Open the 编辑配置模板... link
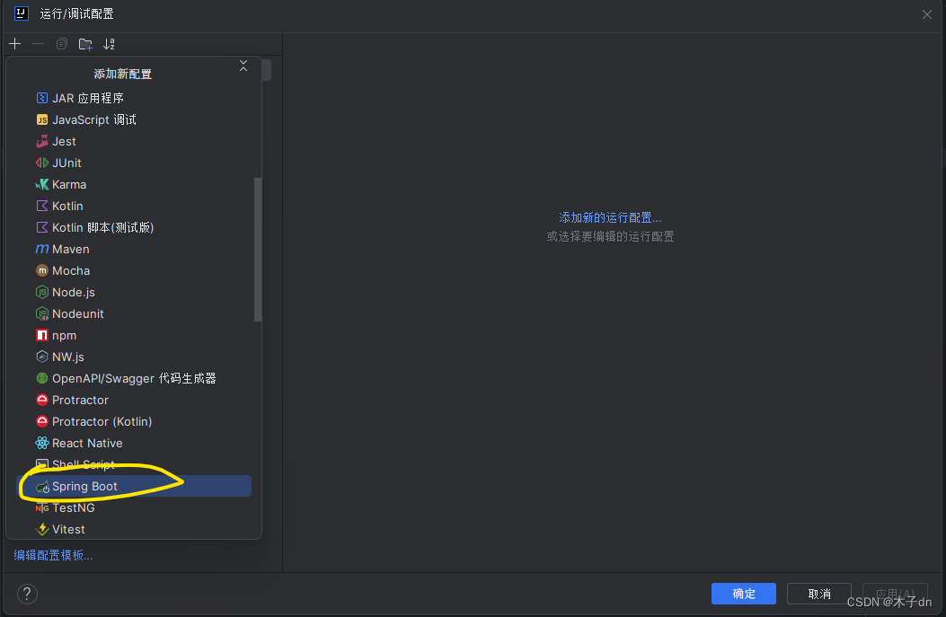Image resolution: width=946 pixels, height=617 pixels. pos(53,555)
